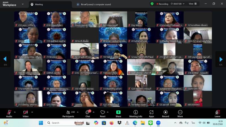Expand audio options caret next to Audio
Screen dimensions: 226x127
pos(16,112)
